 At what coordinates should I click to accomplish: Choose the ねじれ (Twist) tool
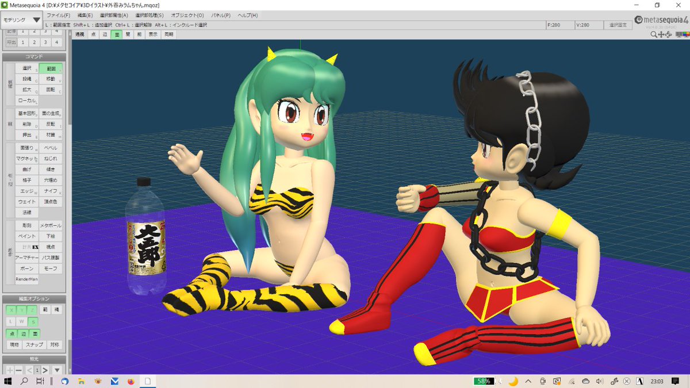51,158
